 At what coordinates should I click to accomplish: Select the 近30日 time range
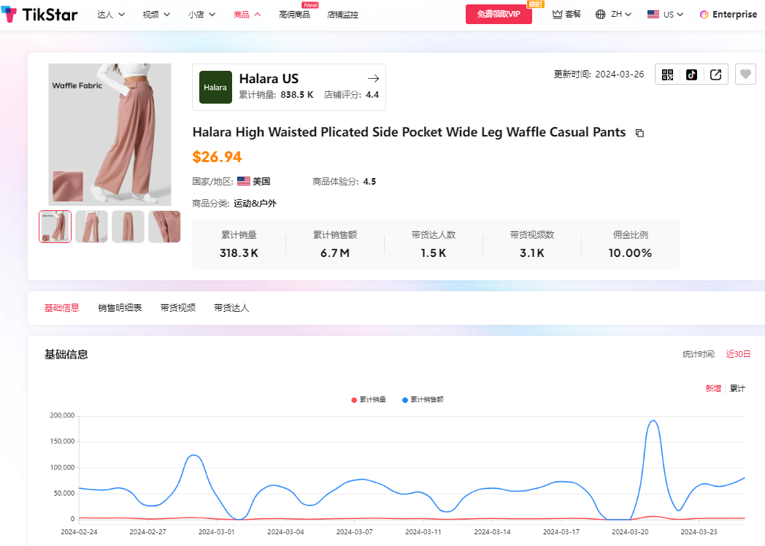coord(738,354)
